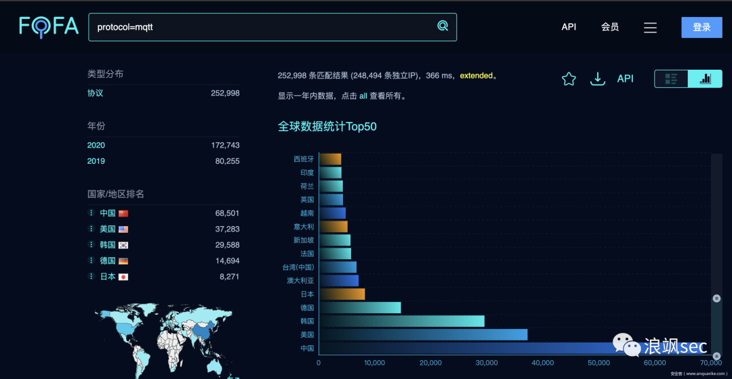Click the search input with protocol=mqtt
Viewport: 732px width, 379px height.
coord(272,27)
